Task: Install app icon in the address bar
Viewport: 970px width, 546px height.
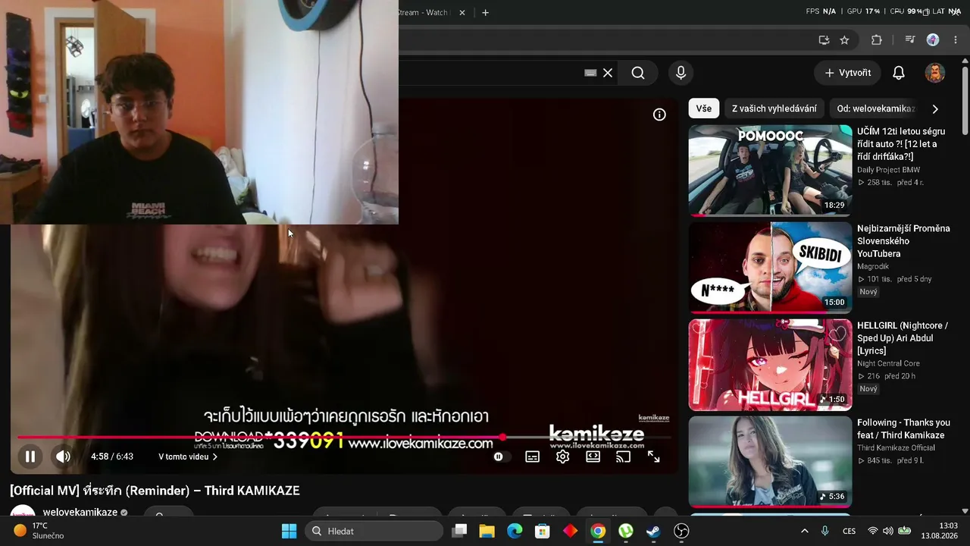Action: tap(824, 40)
